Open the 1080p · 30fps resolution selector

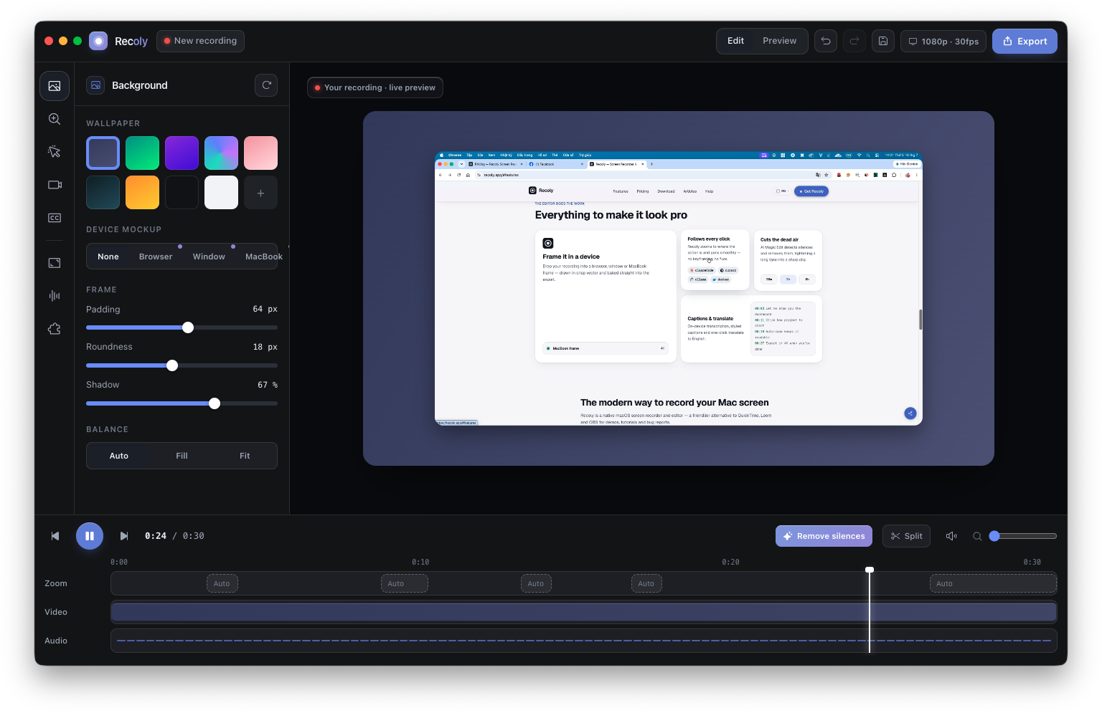click(x=943, y=41)
